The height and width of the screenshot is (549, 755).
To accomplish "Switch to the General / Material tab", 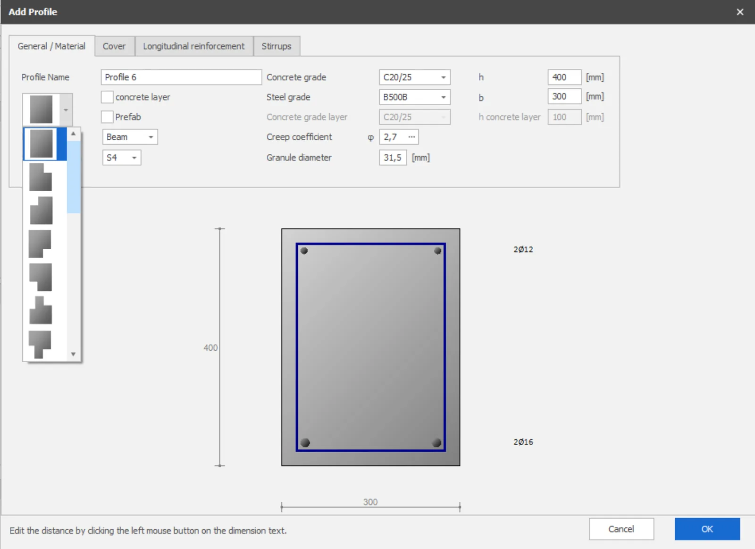I will coord(51,46).
